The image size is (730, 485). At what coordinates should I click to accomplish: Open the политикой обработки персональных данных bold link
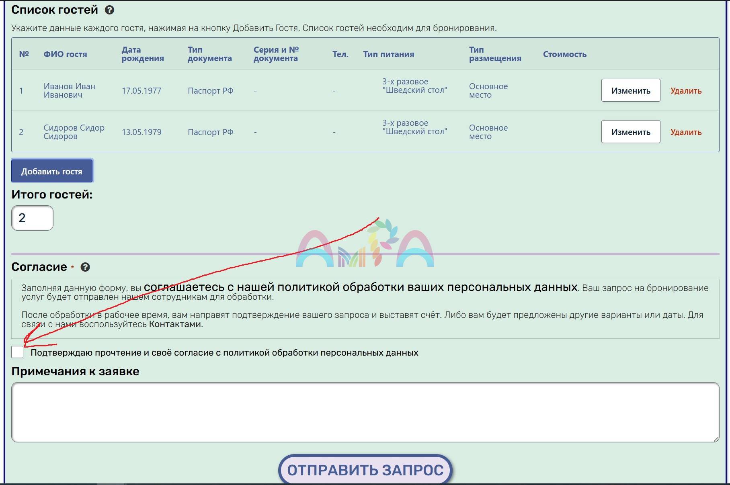[361, 287]
